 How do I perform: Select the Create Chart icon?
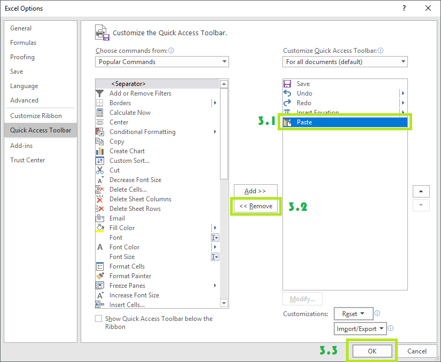point(99,151)
